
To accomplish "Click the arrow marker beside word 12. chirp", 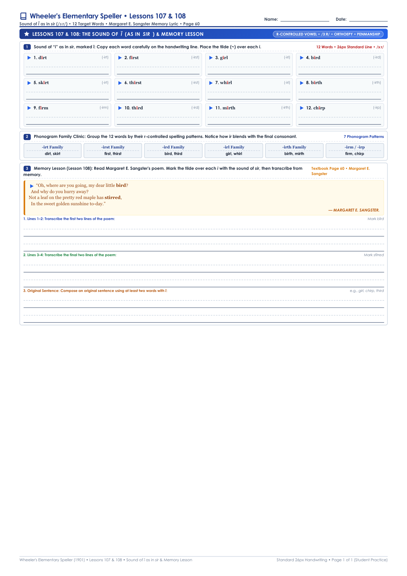I will click(302, 108).
